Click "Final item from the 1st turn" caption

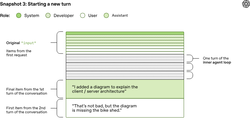coord(26,91)
